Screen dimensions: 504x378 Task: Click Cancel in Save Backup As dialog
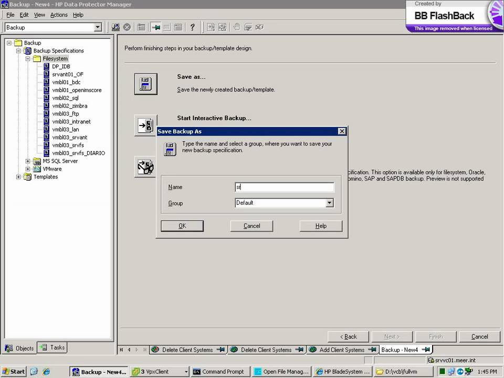[251, 226]
